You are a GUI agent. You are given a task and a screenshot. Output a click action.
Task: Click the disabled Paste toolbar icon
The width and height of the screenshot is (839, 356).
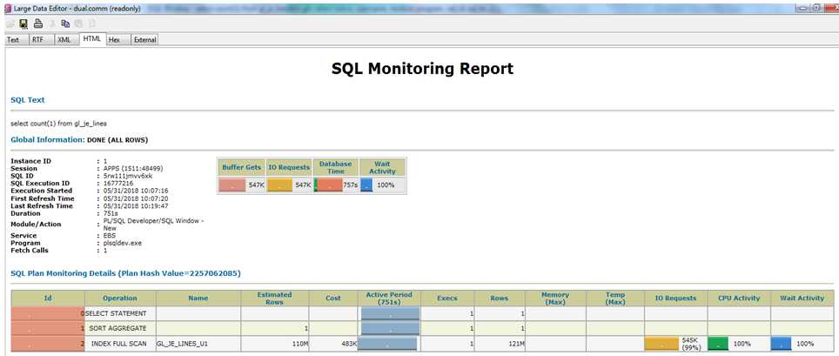[78, 24]
